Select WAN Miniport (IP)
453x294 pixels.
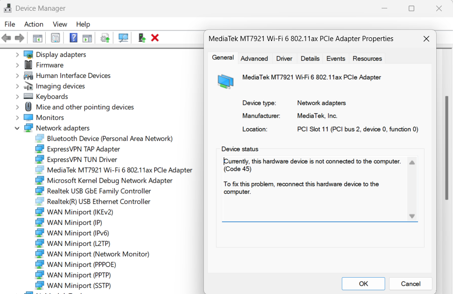click(75, 223)
